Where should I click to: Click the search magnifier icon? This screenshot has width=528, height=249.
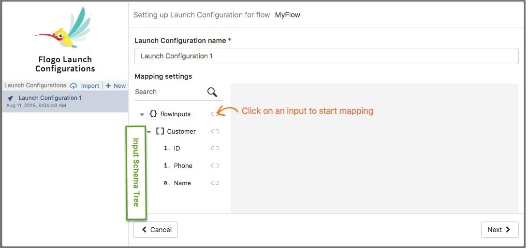tap(212, 92)
